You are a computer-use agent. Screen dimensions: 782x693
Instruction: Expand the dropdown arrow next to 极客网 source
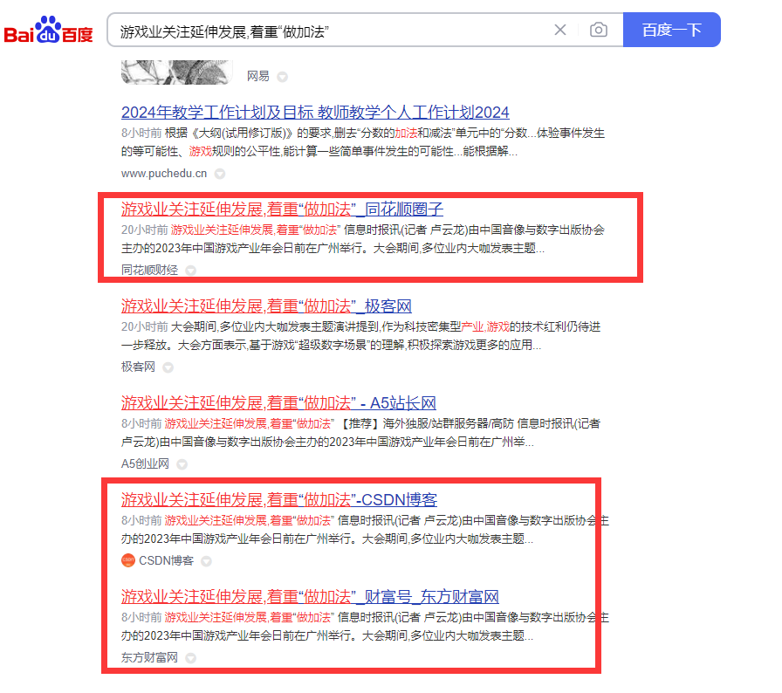click(168, 367)
